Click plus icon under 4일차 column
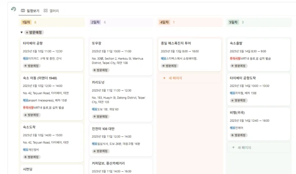The image size is (296, 174). pyautogui.click(x=164, y=78)
